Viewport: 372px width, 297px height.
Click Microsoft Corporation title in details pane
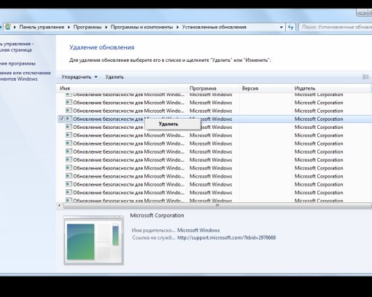pos(157,215)
